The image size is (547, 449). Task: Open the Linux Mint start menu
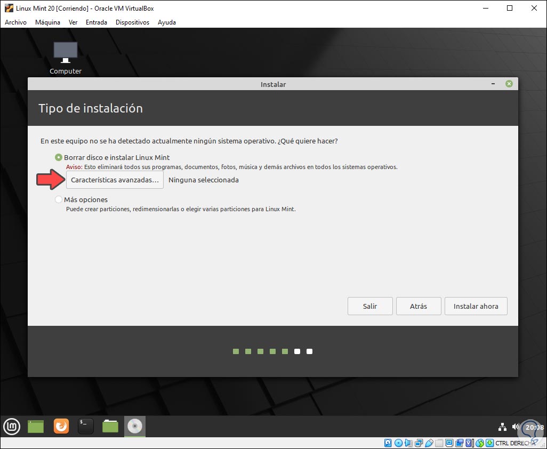pos(12,426)
